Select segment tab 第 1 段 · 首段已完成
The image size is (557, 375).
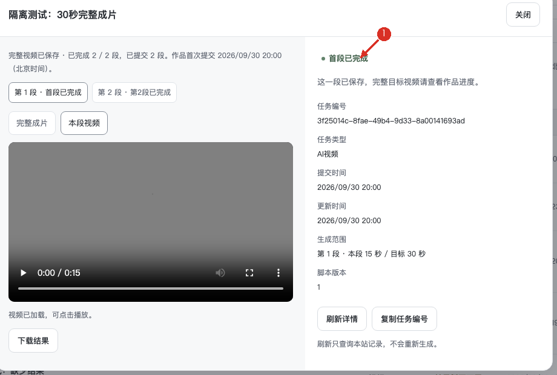[x=48, y=93]
